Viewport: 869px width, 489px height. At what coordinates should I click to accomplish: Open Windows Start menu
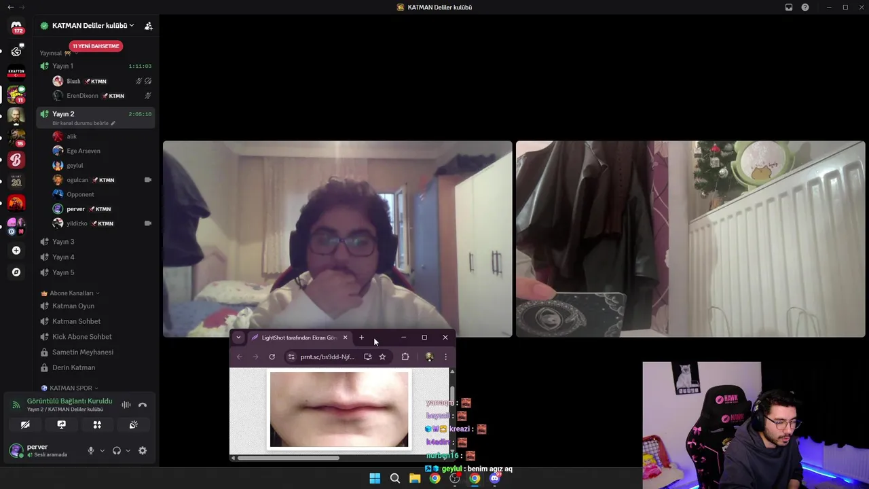click(375, 478)
